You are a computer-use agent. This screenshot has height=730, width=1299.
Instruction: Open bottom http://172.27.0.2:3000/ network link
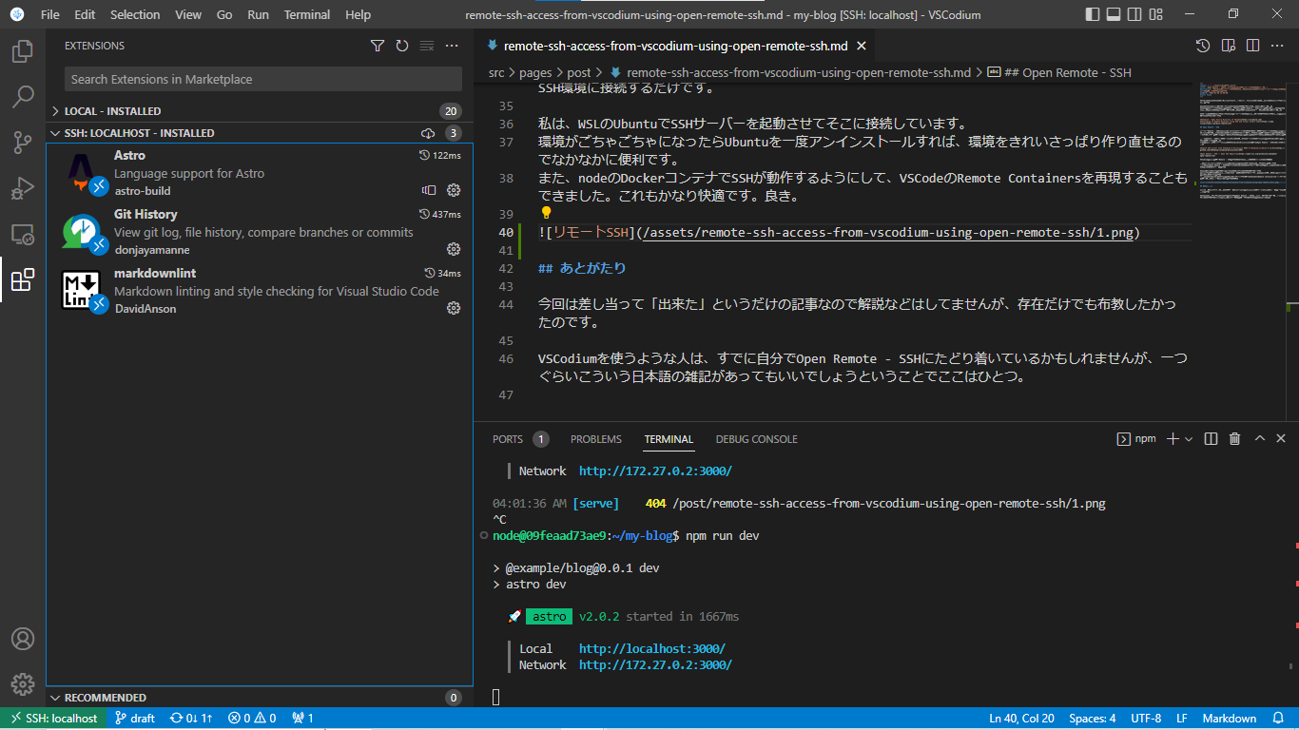pos(655,664)
